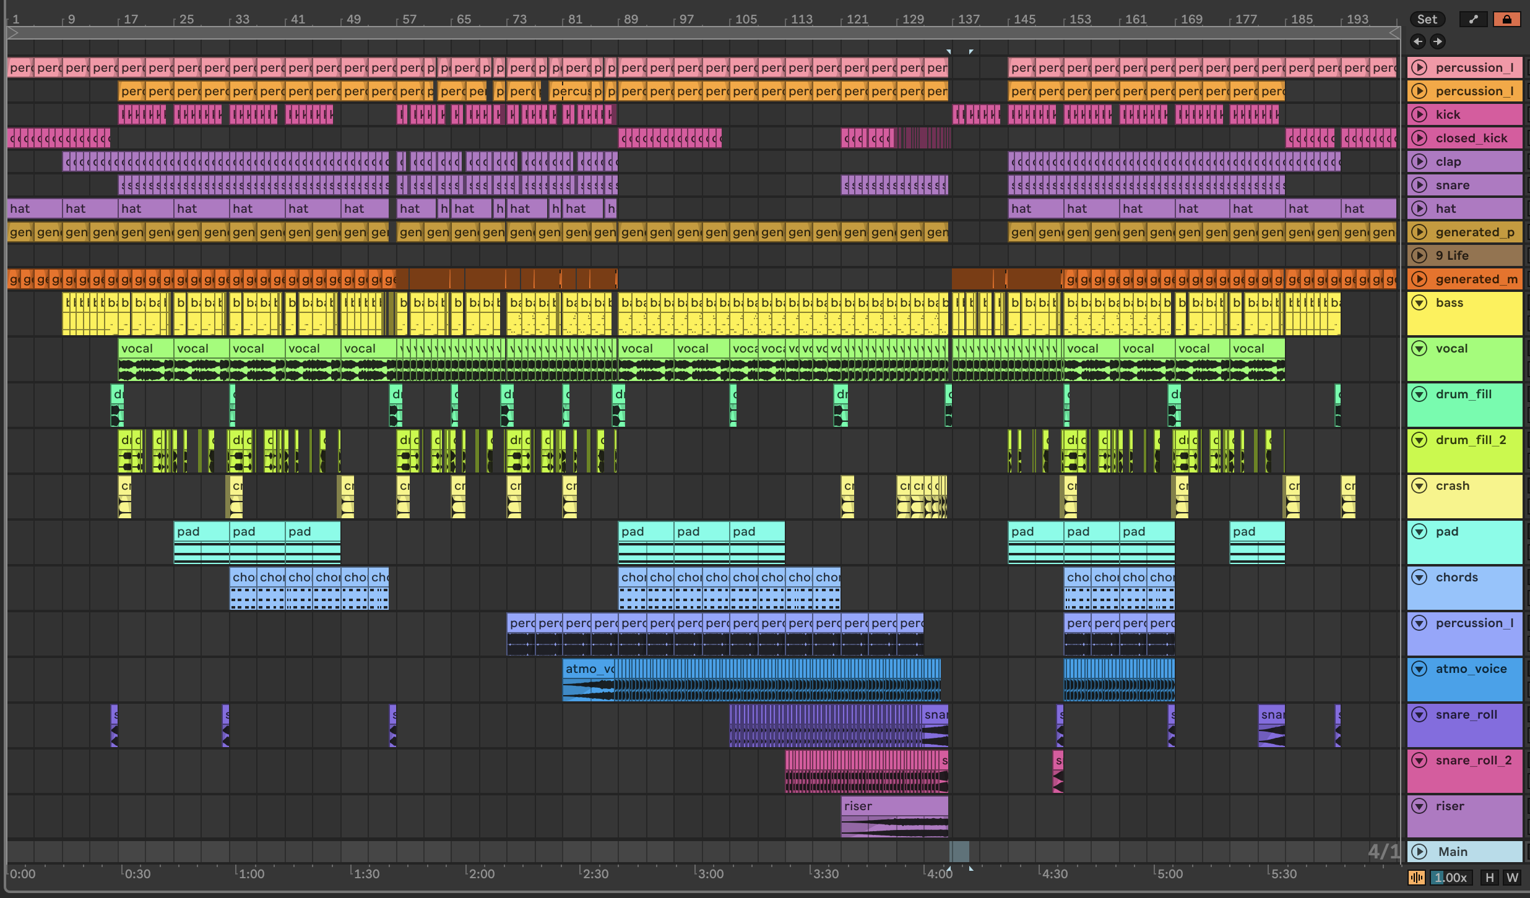The width and height of the screenshot is (1530, 898).
Task: Toggle the automation lock button
Action: 1506,19
